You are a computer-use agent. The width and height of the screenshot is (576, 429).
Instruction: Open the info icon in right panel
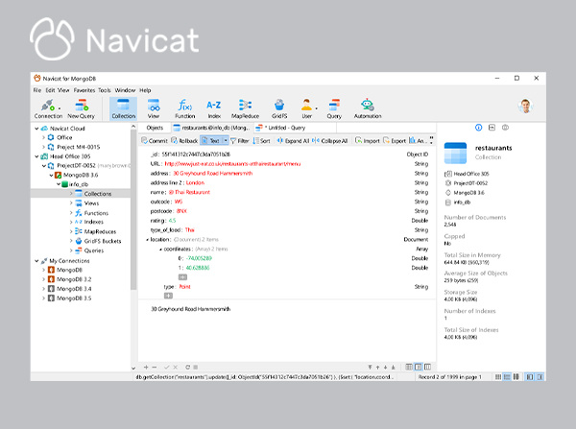478,128
